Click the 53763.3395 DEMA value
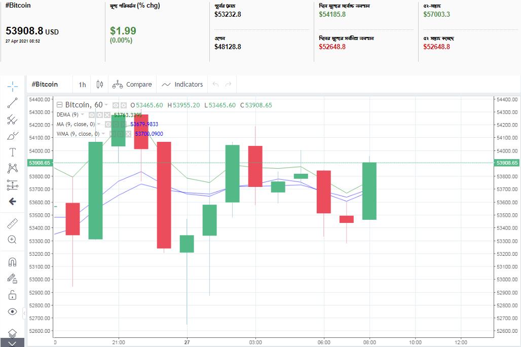The image size is (521, 347). coord(128,115)
